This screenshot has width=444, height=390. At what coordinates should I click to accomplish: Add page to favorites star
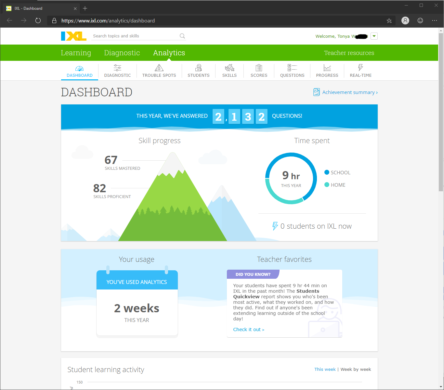pyautogui.click(x=389, y=20)
